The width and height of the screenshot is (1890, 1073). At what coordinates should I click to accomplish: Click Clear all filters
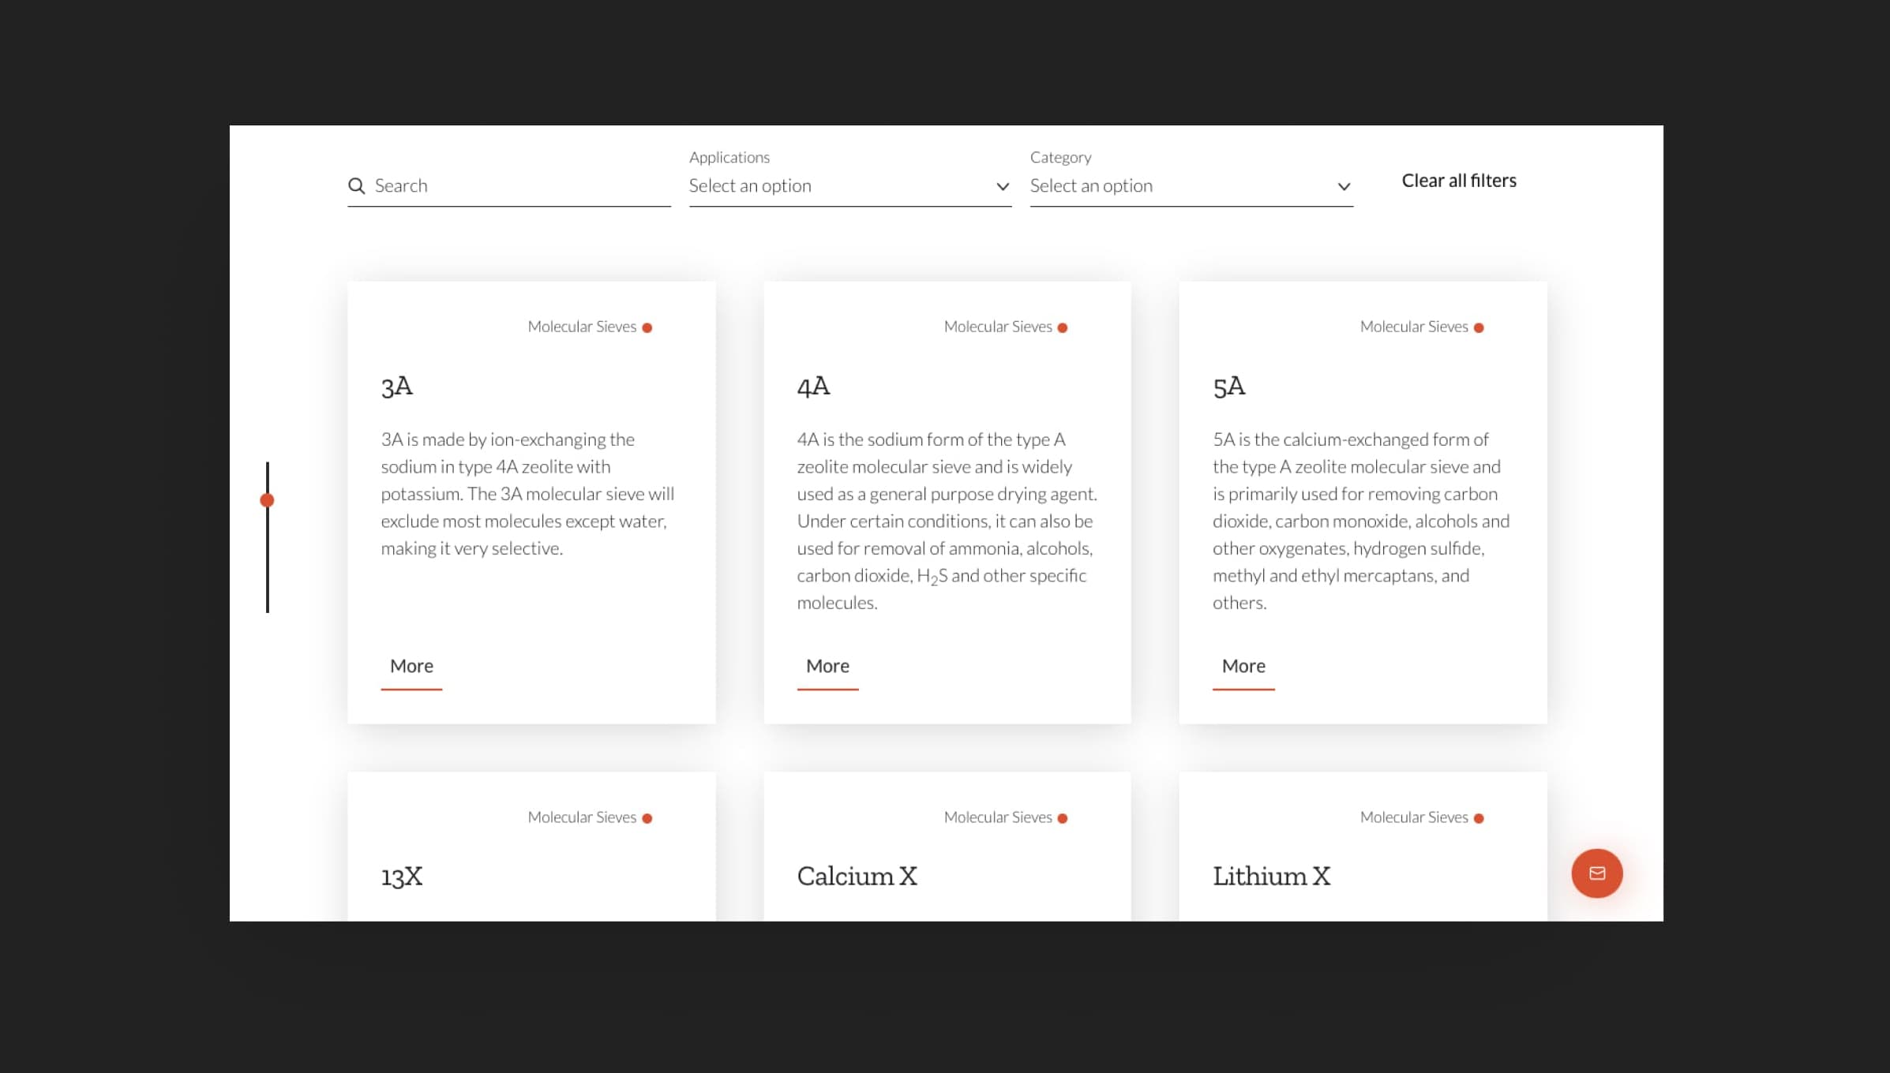pos(1458,181)
